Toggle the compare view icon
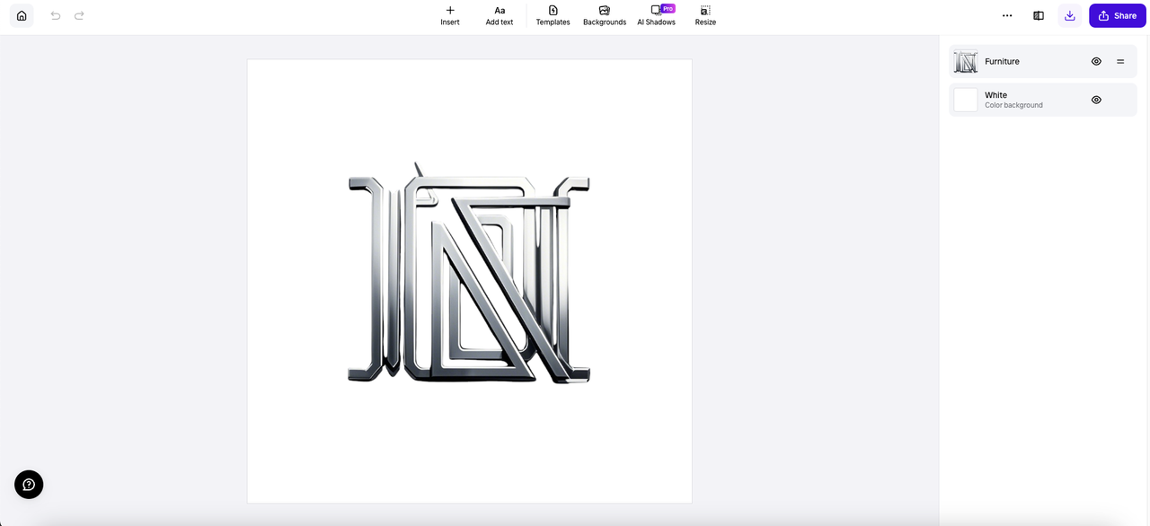 pyautogui.click(x=1039, y=15)
